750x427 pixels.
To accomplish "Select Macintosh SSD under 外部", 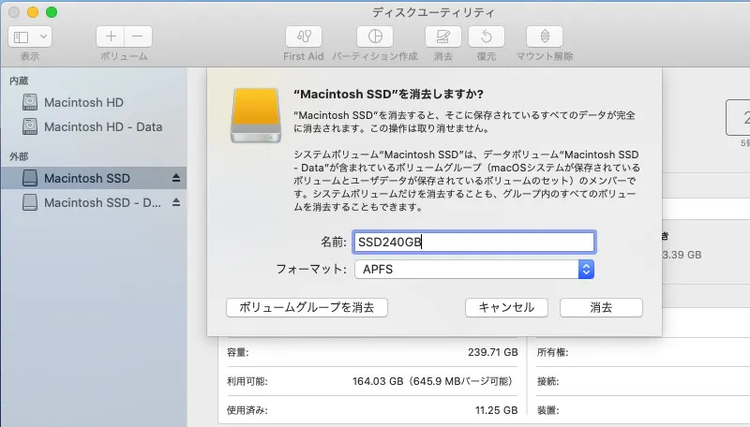I will click(x=86, y=178).
